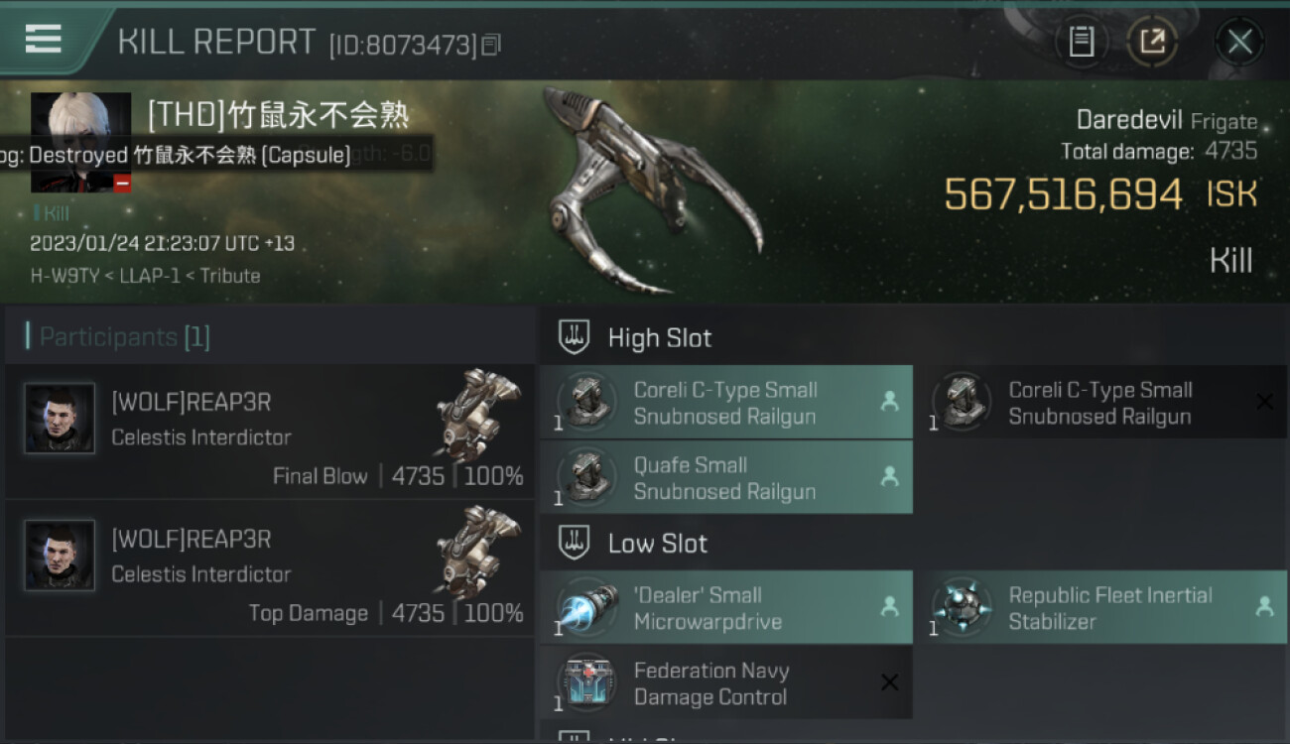The image size is (1290, 744).
Task: Copy the kill report ID icon
Action: (491, 45)
